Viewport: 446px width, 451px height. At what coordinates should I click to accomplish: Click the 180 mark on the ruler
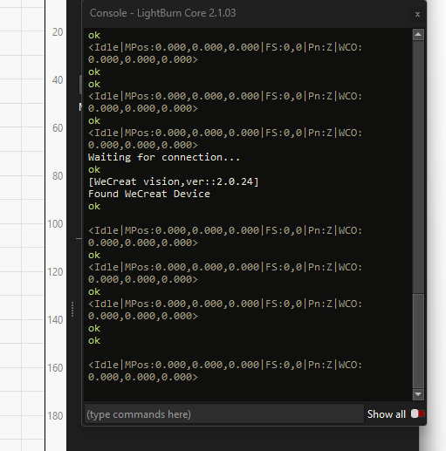[x=55, y=416]
